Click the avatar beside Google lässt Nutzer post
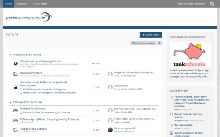Viewport: 220px width, 137px height. click(110, 74)
